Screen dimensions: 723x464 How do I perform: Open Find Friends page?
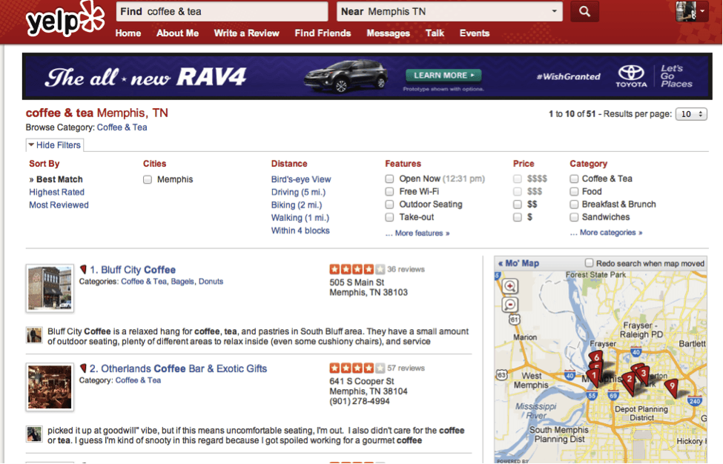323,33
